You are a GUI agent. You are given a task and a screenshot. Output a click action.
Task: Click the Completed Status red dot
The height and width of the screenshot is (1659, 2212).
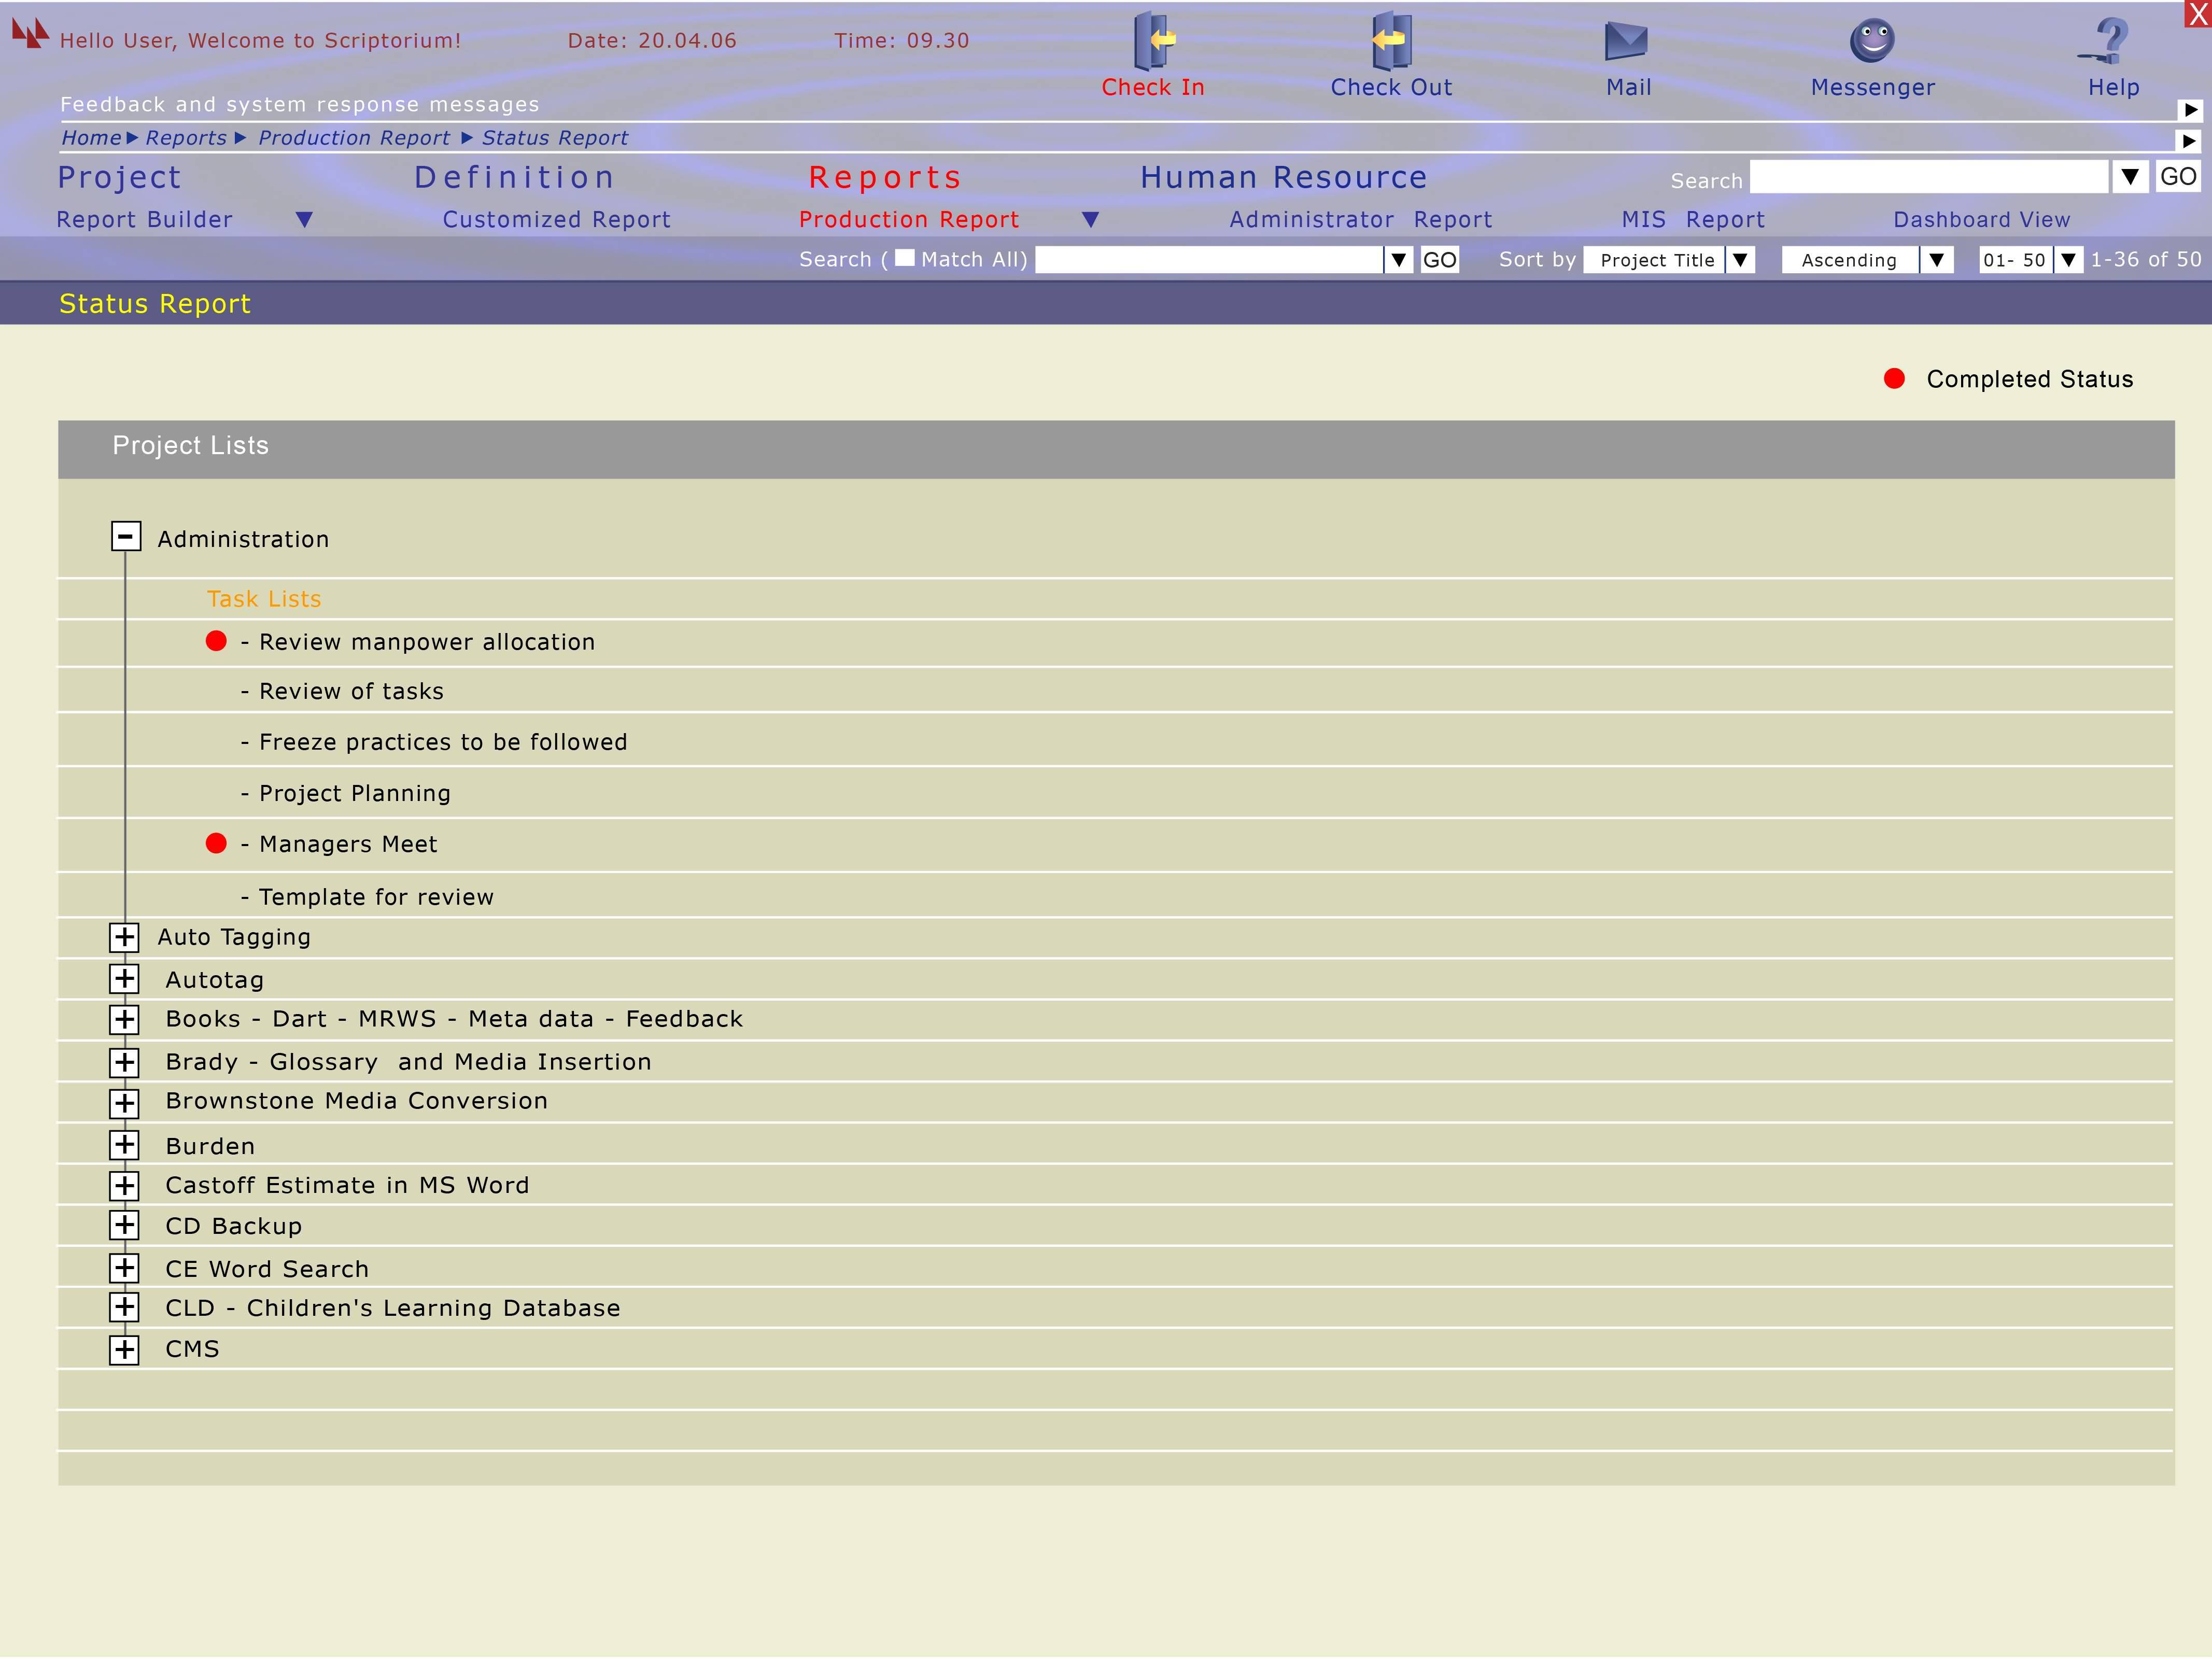1894,379
